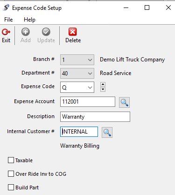Click the Add plus icon
This screenshot has width=175, height=195.
click(26, 32)
